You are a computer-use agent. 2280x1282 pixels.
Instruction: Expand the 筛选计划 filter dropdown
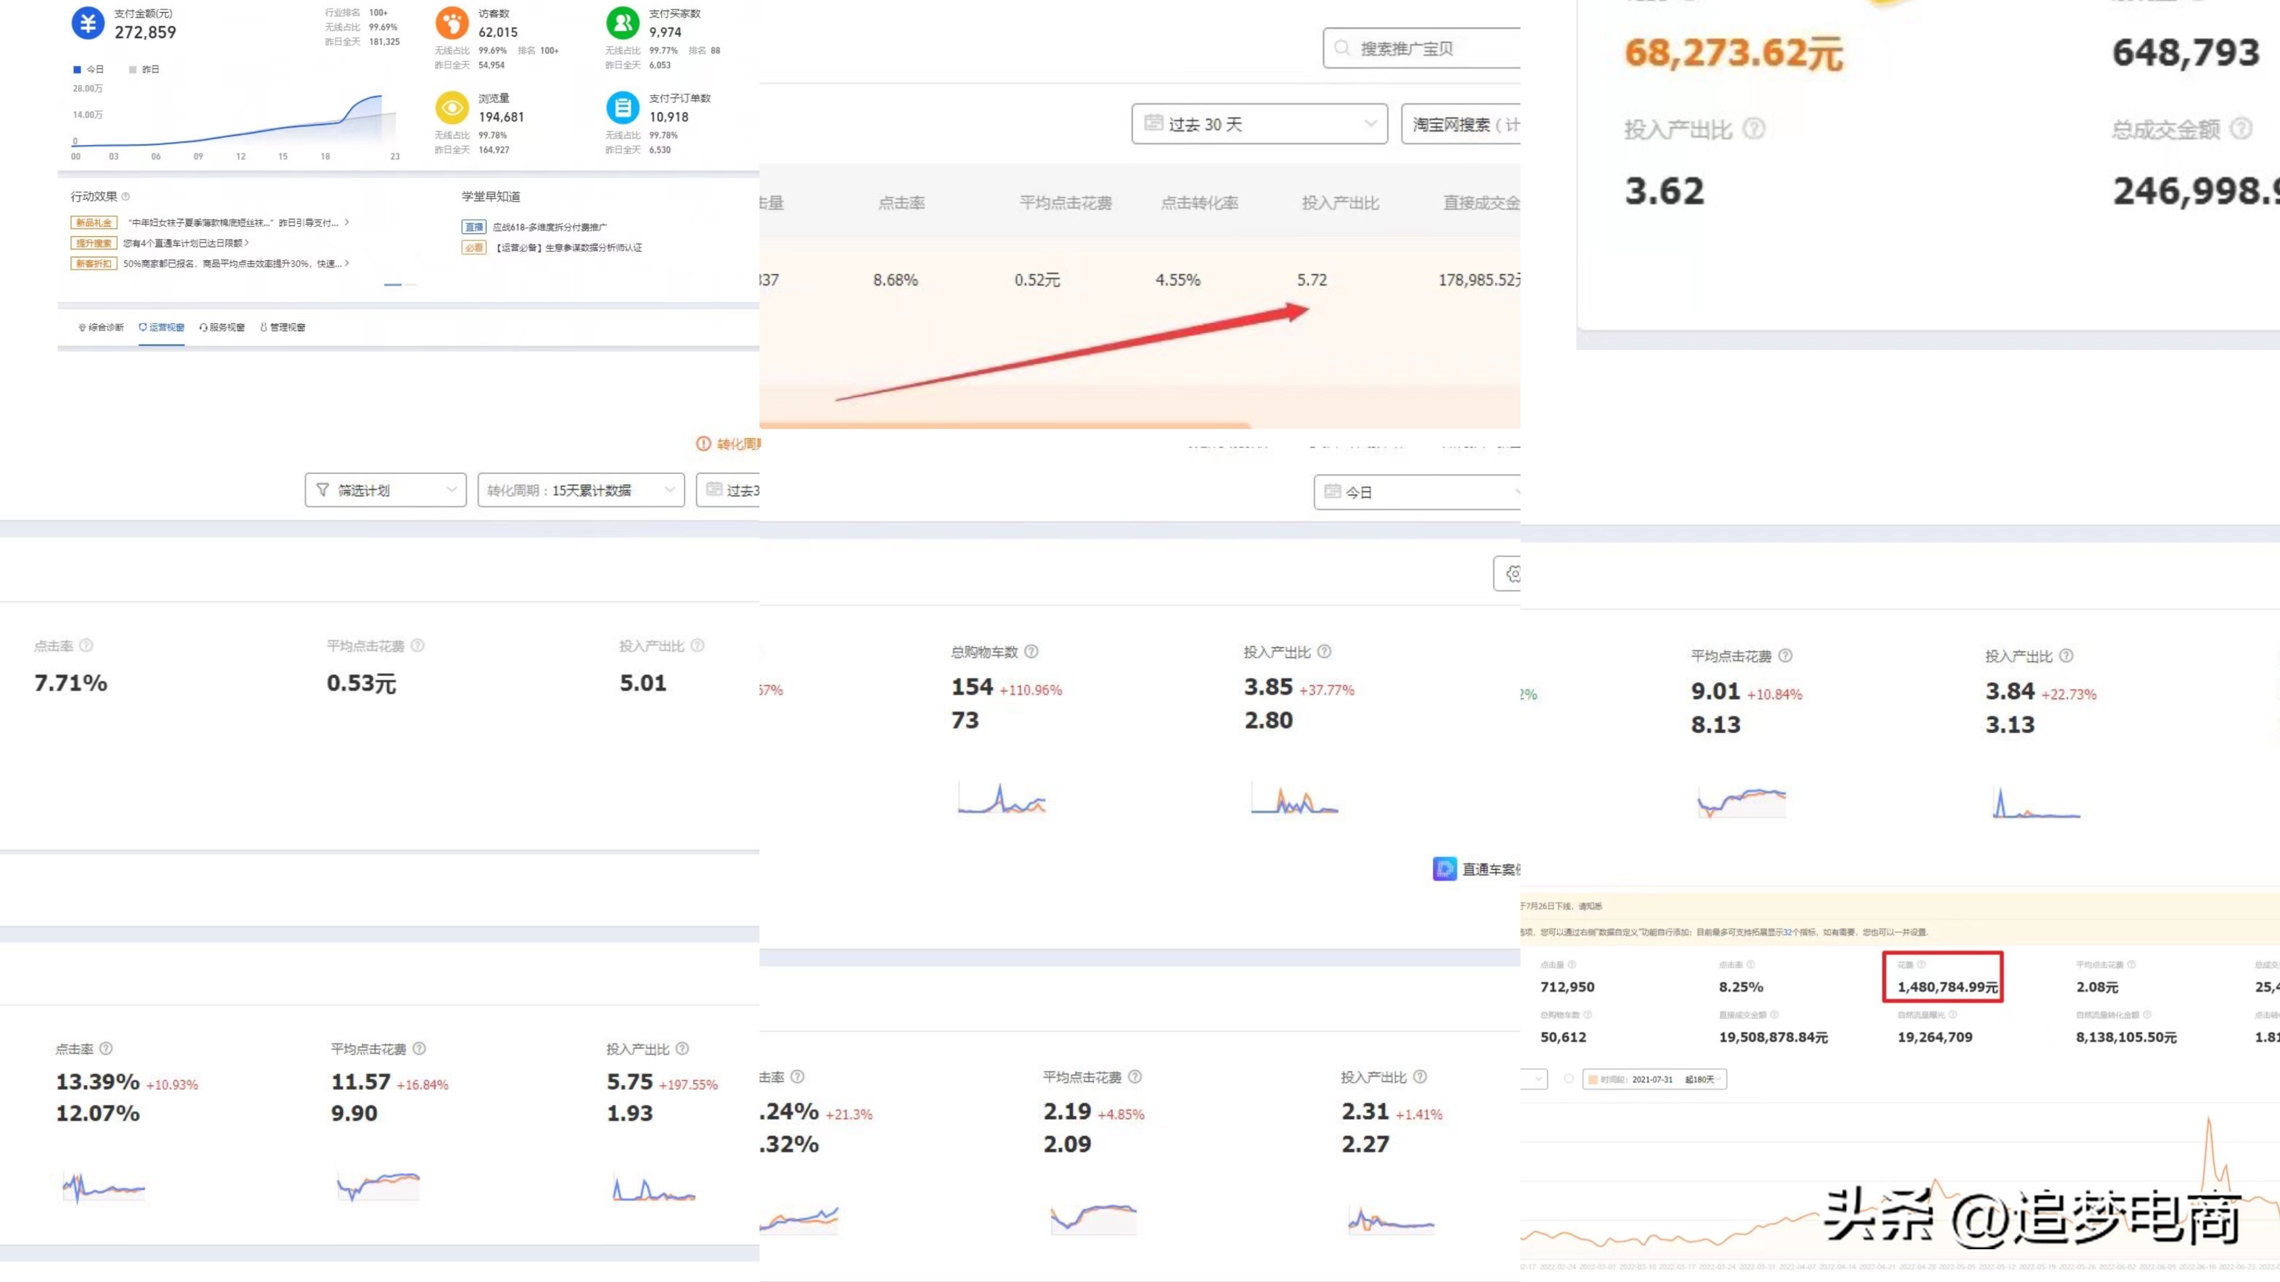385,490
